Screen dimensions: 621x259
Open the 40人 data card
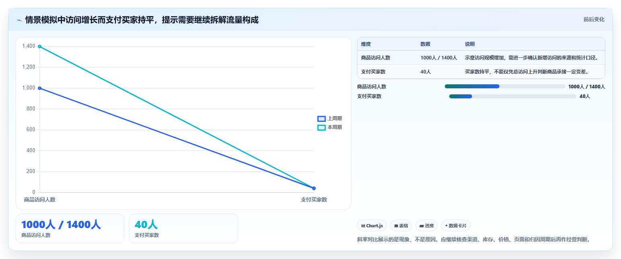[184, 228]
